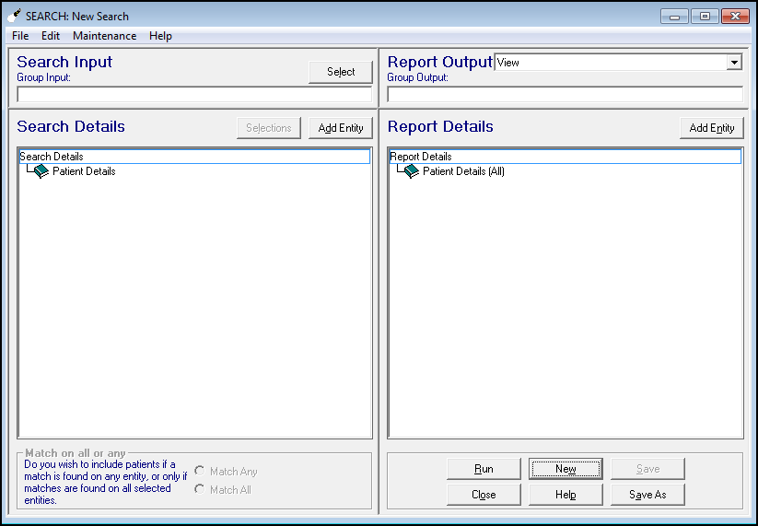Click Add Entity in Search Details
The height and width of the screenshot is (526, 758).
[x=341, y=128]
